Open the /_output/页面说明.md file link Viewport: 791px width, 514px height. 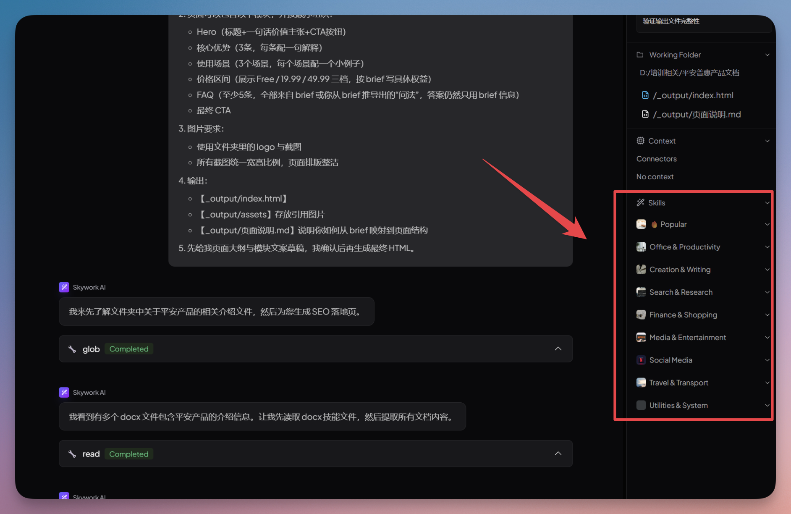(697, 114)
